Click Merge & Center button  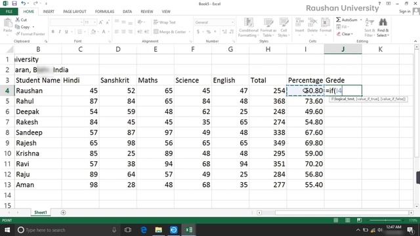(x=170, y=32)
